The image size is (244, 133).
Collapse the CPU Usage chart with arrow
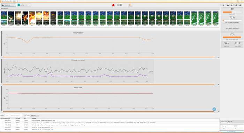[218, 84]
